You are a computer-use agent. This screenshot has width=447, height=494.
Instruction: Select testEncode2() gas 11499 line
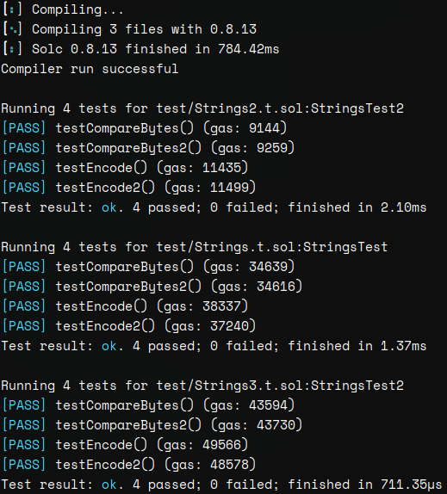pyautogui.click(x=156, y=188)
